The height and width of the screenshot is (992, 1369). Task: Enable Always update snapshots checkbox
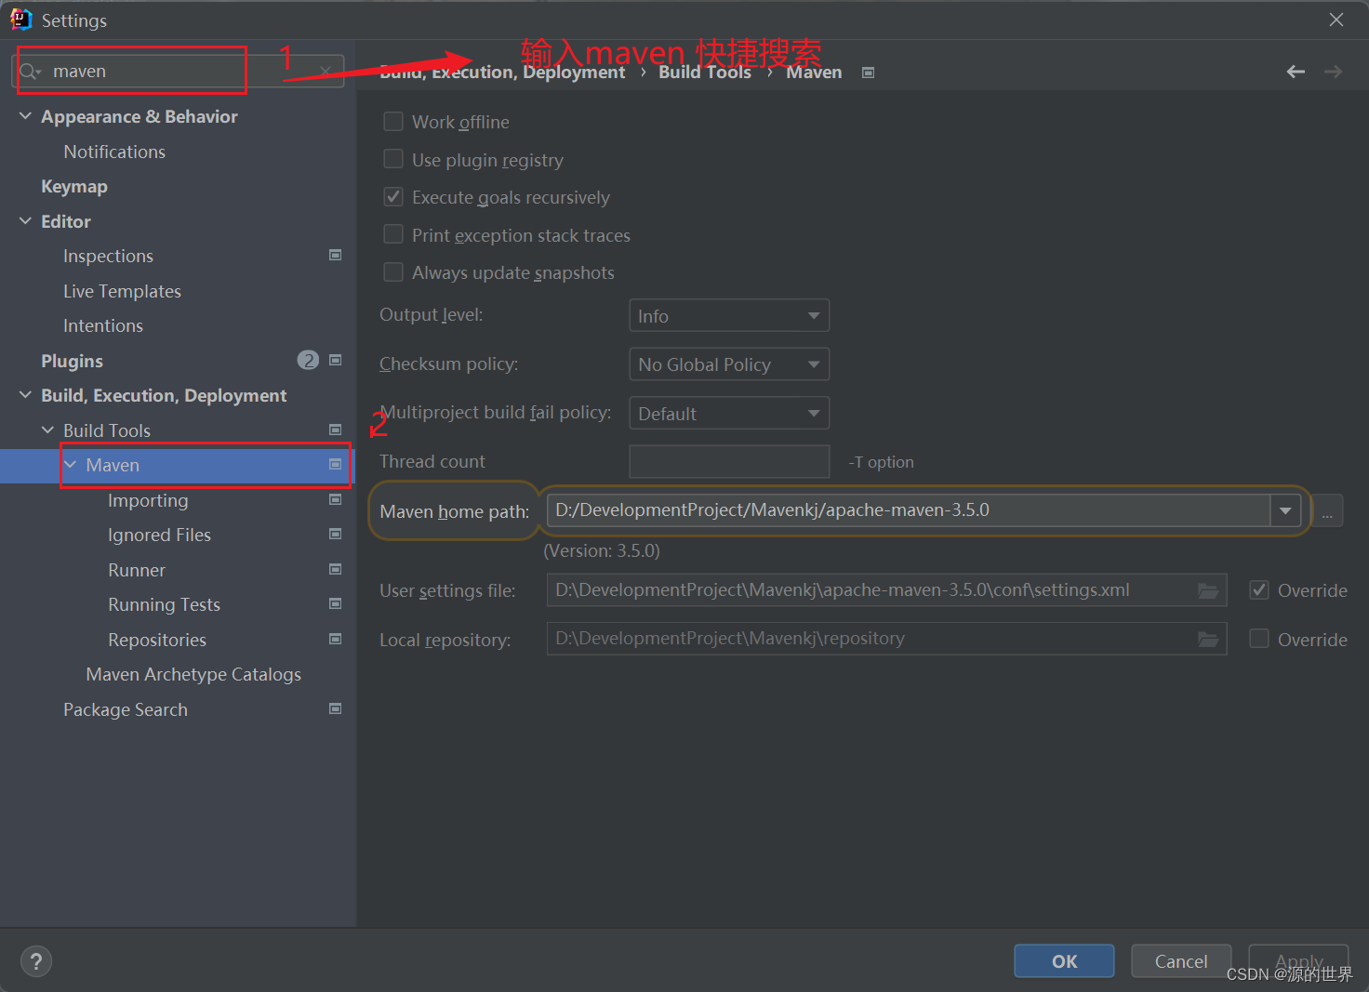pyautogui.click(x=393, y=272)
